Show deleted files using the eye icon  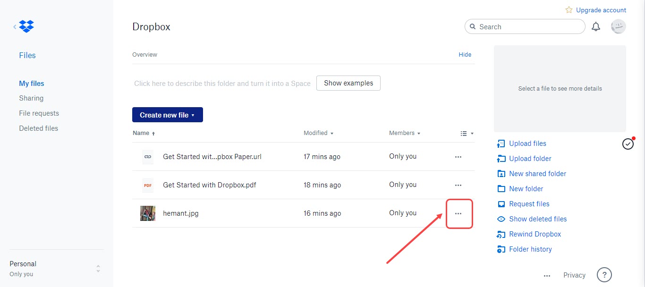(501, 219)
